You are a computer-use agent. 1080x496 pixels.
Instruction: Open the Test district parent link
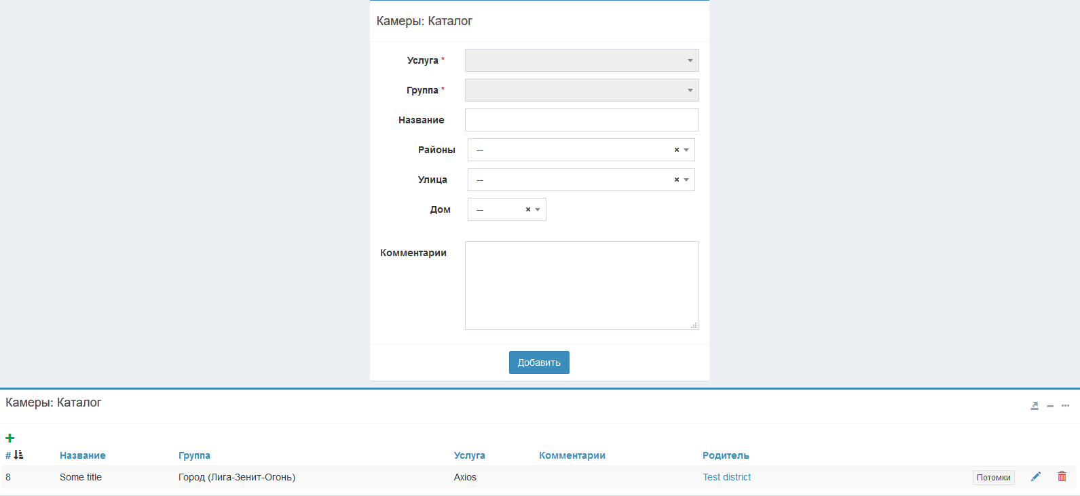tap(726, 477)
